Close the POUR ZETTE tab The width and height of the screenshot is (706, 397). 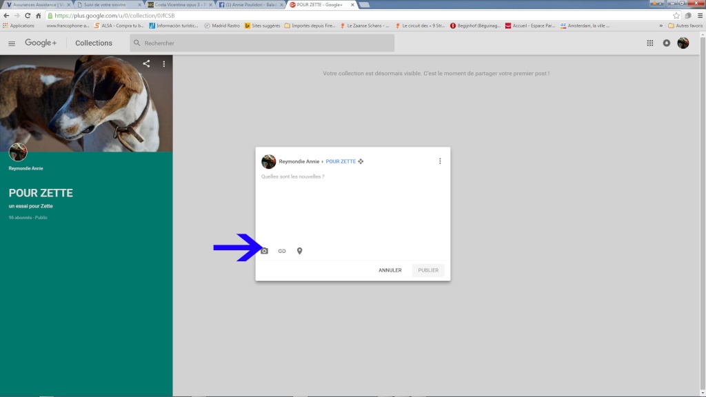coord(352,5)
